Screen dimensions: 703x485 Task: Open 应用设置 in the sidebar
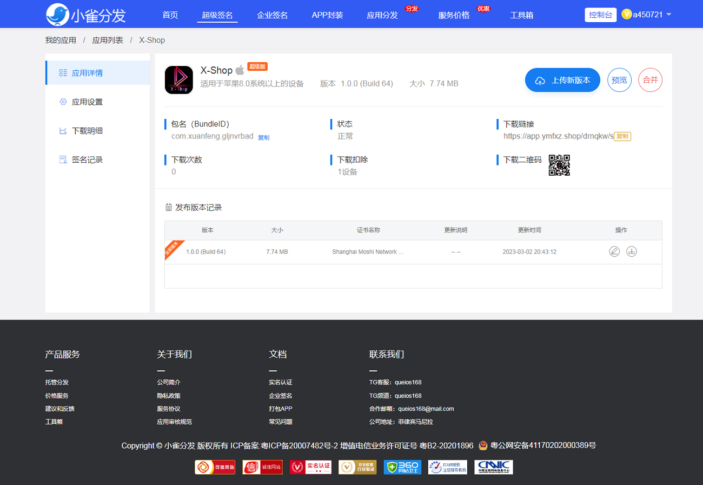(87, 102)
